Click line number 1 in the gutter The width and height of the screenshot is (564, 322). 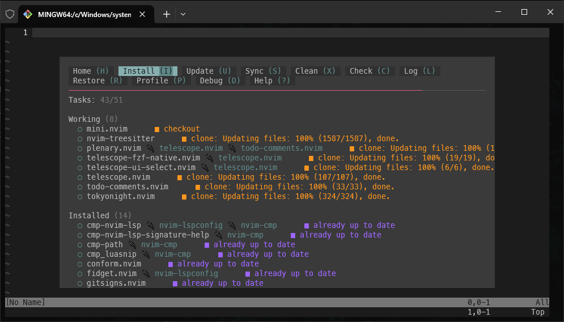click(25, 33)
